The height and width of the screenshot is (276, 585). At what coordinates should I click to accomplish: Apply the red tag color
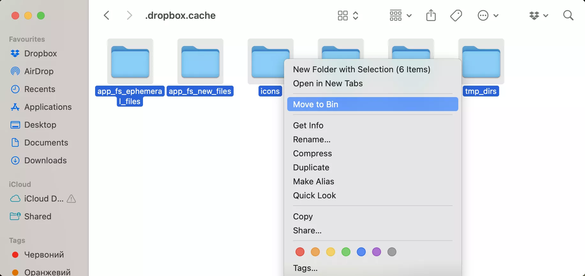pos(300,252)
